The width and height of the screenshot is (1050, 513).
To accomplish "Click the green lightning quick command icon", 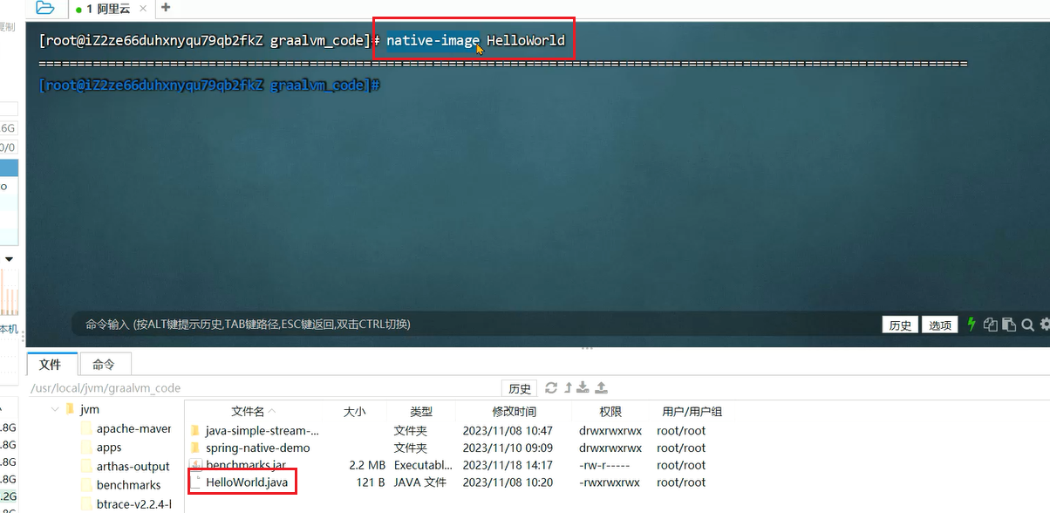I will click(972, 325).
